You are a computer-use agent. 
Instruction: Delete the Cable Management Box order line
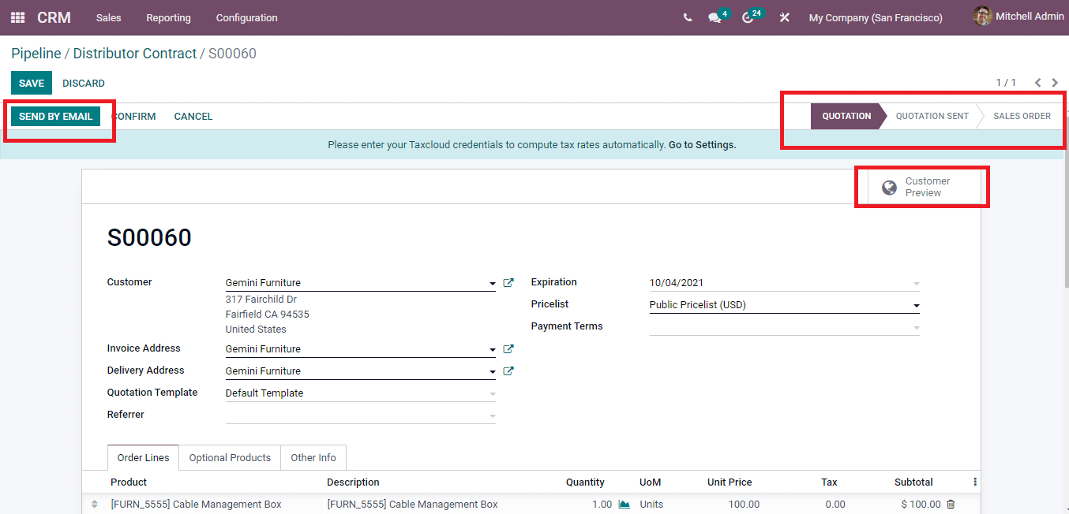click(951, 505)
